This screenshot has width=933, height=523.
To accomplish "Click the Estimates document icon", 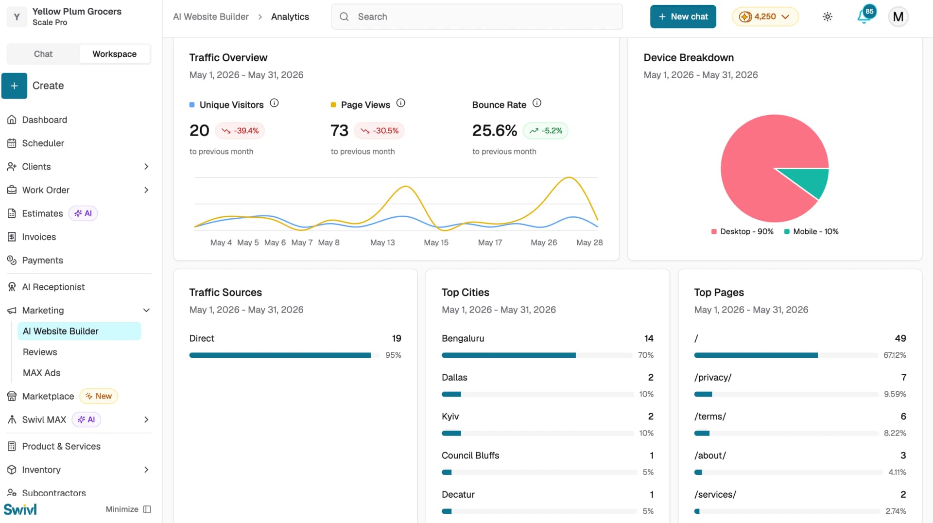I will pos(12,213).
